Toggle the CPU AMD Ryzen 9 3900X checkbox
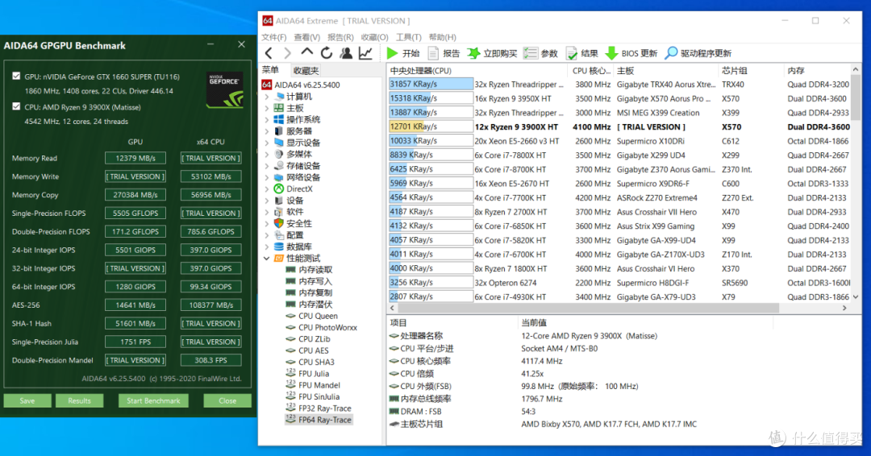871x456 pixels. tap(16, 106)
